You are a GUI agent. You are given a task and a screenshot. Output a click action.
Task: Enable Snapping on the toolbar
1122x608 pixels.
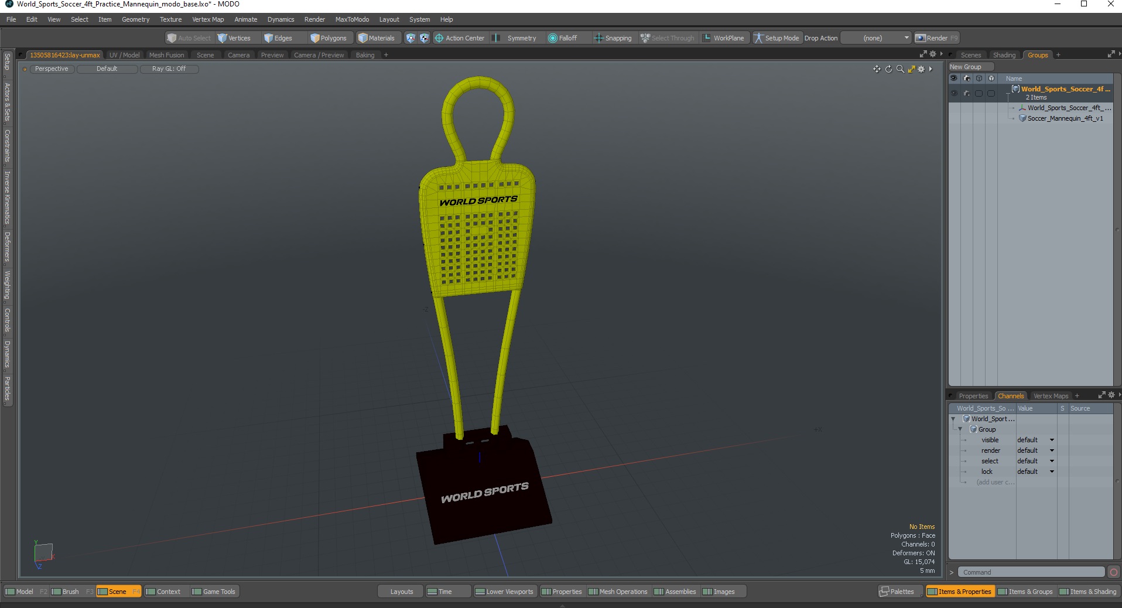(613, 38)
